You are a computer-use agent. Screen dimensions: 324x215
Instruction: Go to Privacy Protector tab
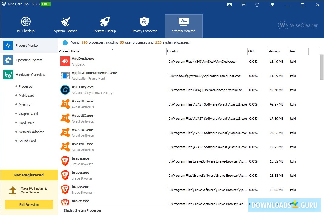tap(144, 25)
